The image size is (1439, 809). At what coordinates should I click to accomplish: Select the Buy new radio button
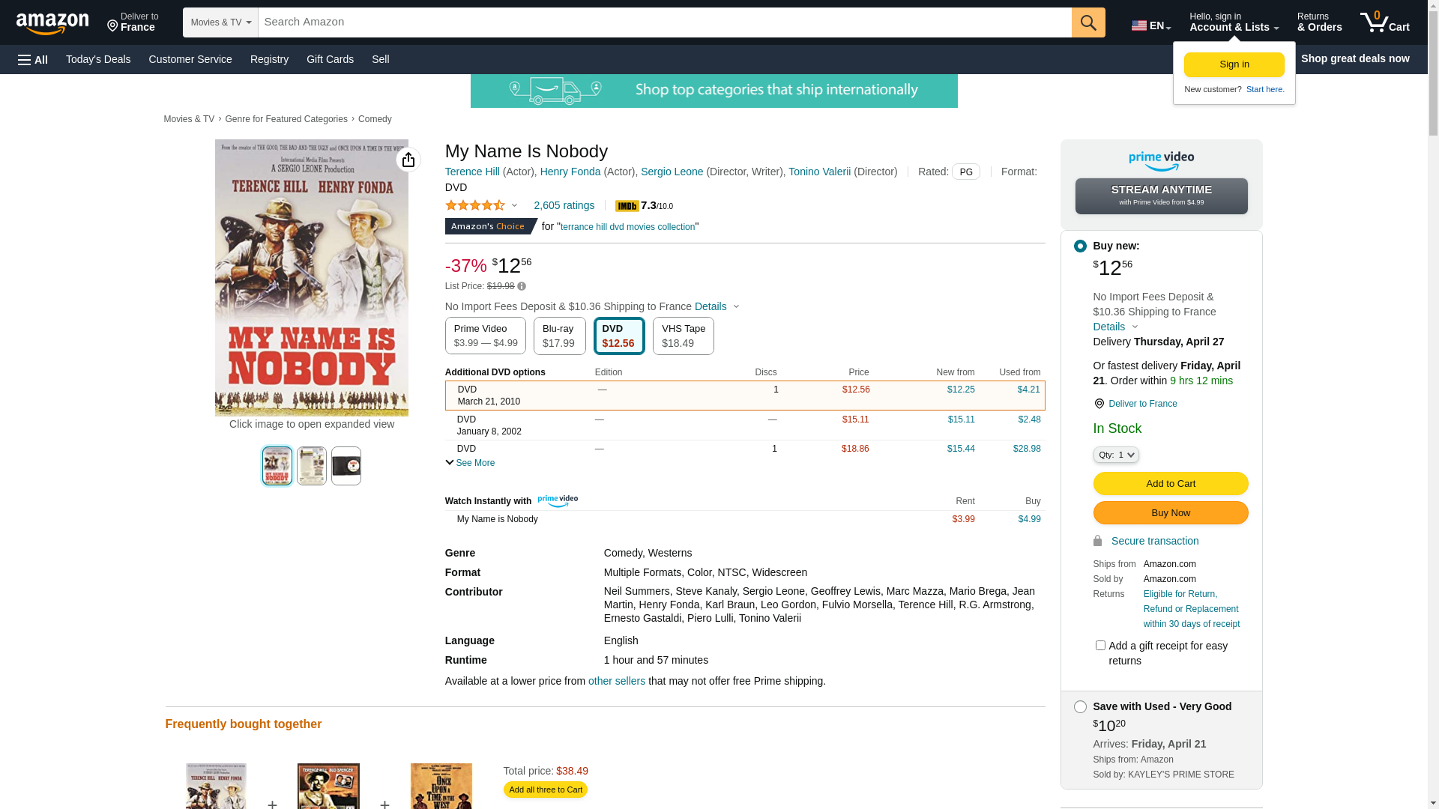pos(1080,246)
